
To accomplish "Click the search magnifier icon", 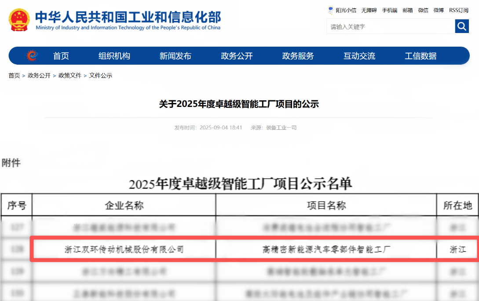I will [462, 26].
